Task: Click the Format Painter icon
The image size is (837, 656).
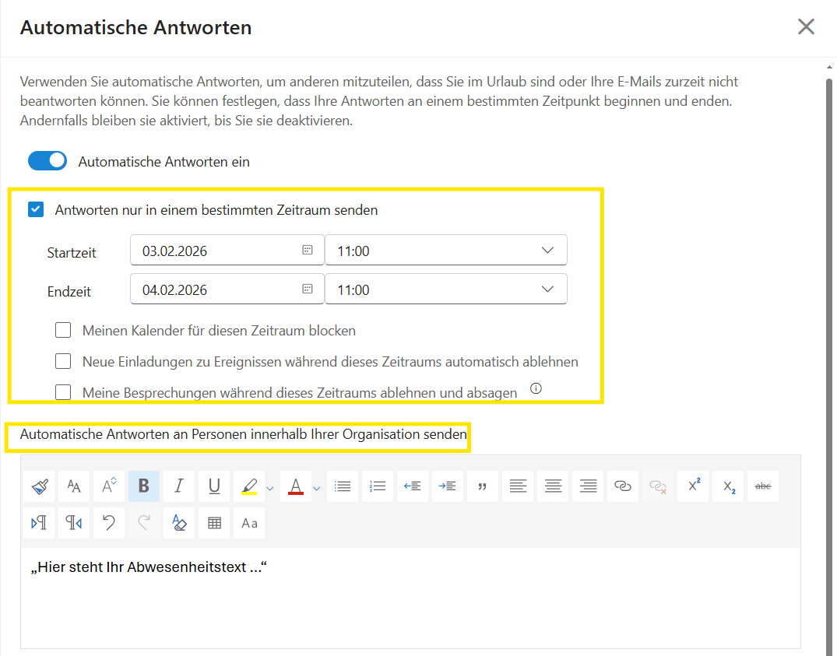Action: coord(39,486)
